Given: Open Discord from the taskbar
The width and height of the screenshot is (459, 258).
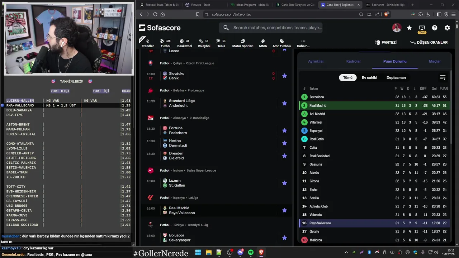Looking at the screenshot, I should point(240,252).
